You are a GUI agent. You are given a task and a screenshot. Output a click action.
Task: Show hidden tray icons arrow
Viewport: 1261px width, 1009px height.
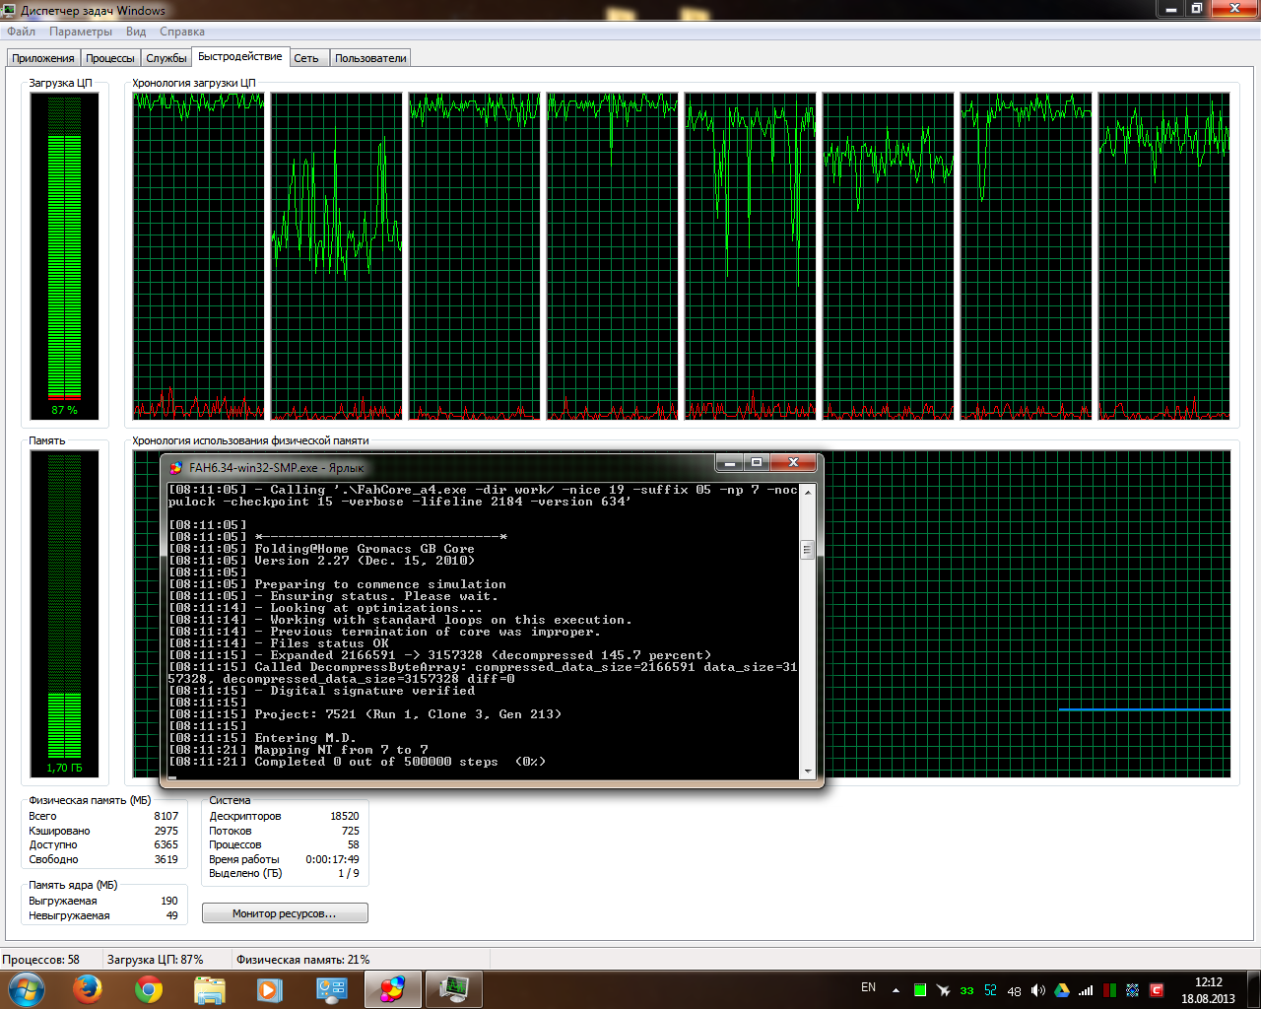[x=896, y=990]
